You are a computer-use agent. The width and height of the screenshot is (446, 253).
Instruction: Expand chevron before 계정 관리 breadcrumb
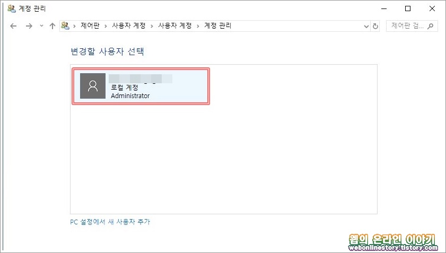click(x=198, y=26)
